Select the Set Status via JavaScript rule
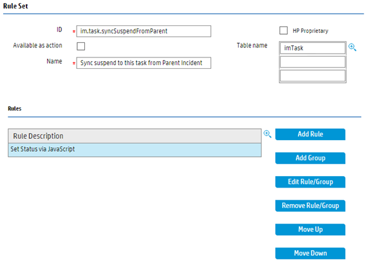The image size is (365, 264). tap(134, 150)
